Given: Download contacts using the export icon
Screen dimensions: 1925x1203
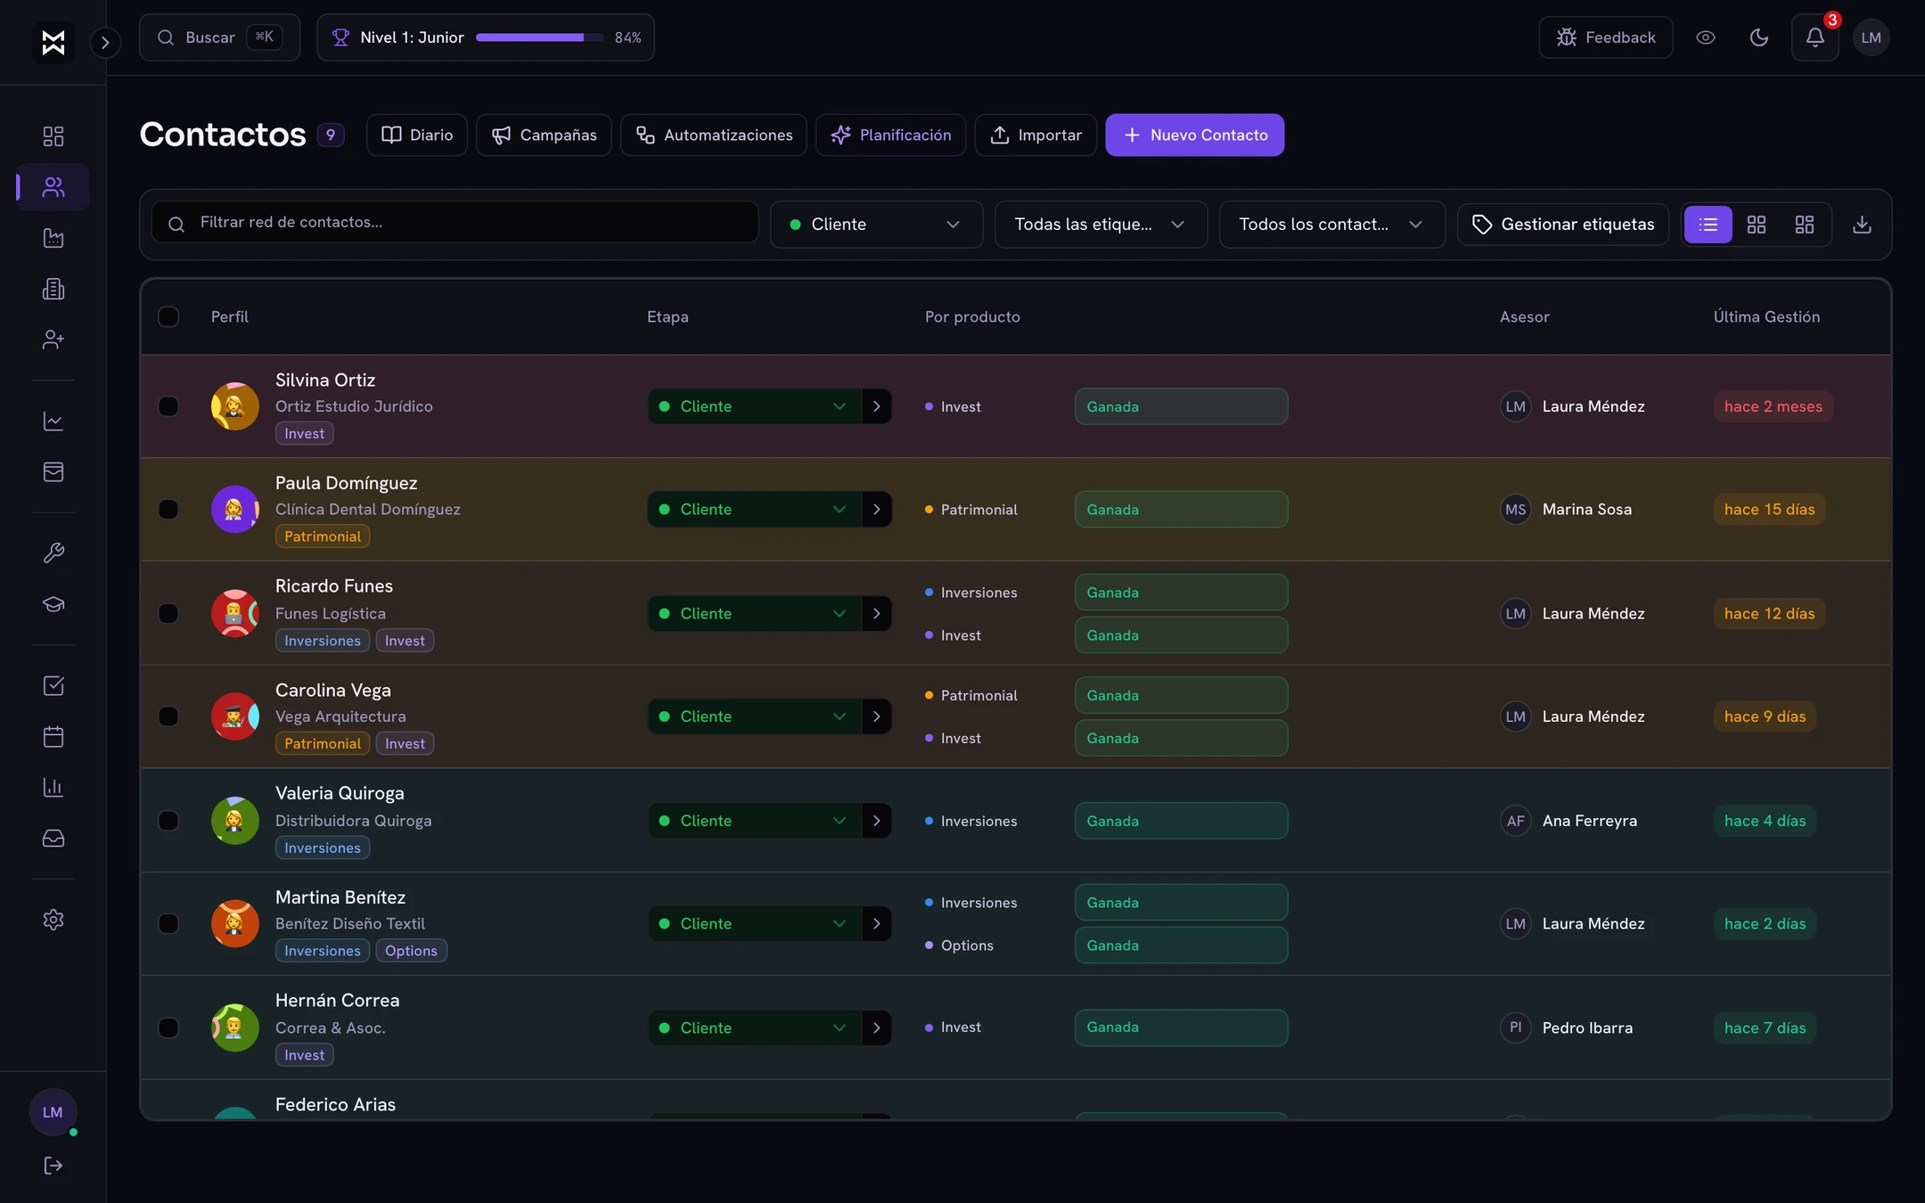Looking at the screenshot, I should click(1862, 225).
